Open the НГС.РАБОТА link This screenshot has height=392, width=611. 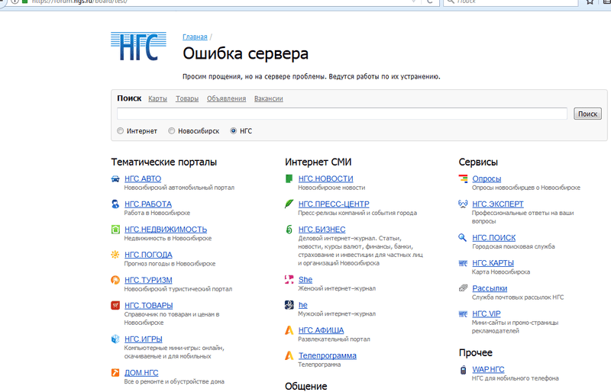click(x=148, y=204)
